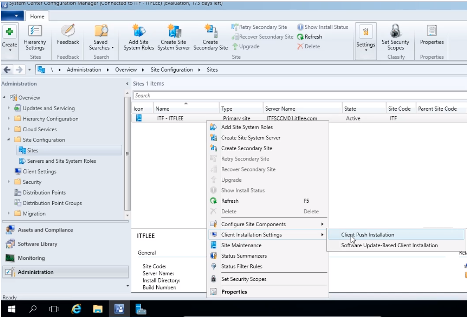Open the Software Library workspace
The height and width of the screenshot is (317, 467).
(x=37, y=244)
